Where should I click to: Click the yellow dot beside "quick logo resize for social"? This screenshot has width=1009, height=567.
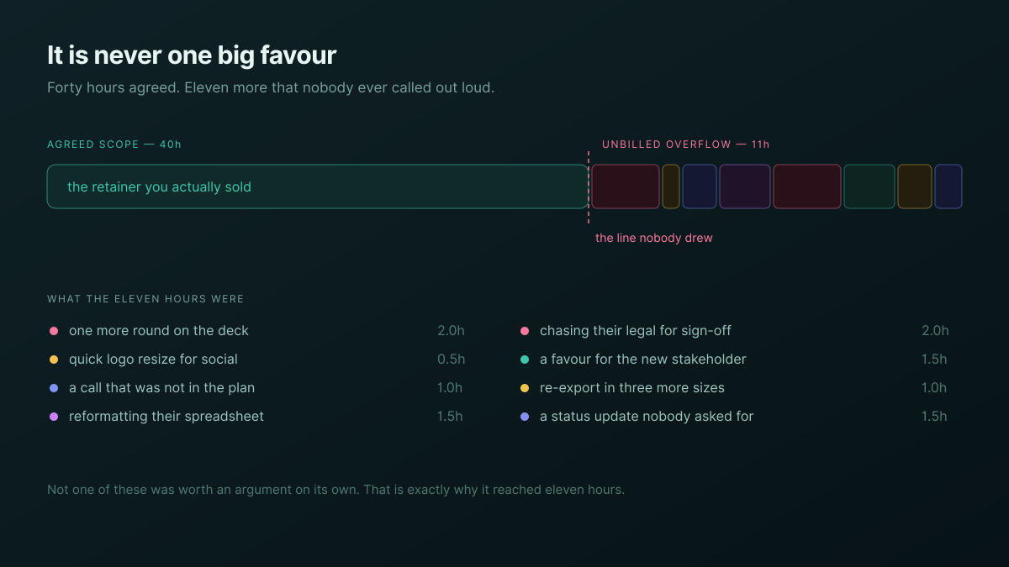coord(54,360)
